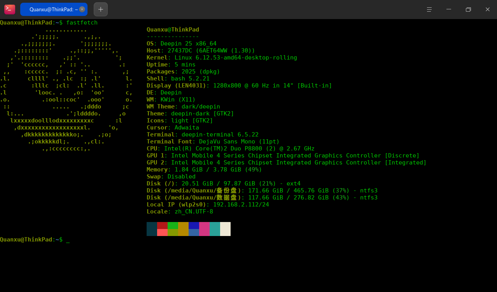Click the 'GPU 1' Discrete line

pos(283,156)
